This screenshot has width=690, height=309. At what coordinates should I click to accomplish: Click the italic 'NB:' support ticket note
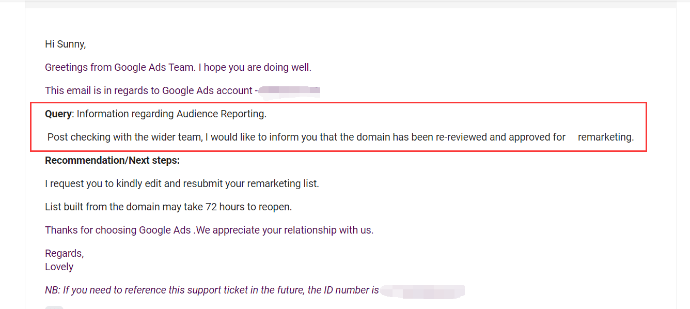click(x=212, y=290)
